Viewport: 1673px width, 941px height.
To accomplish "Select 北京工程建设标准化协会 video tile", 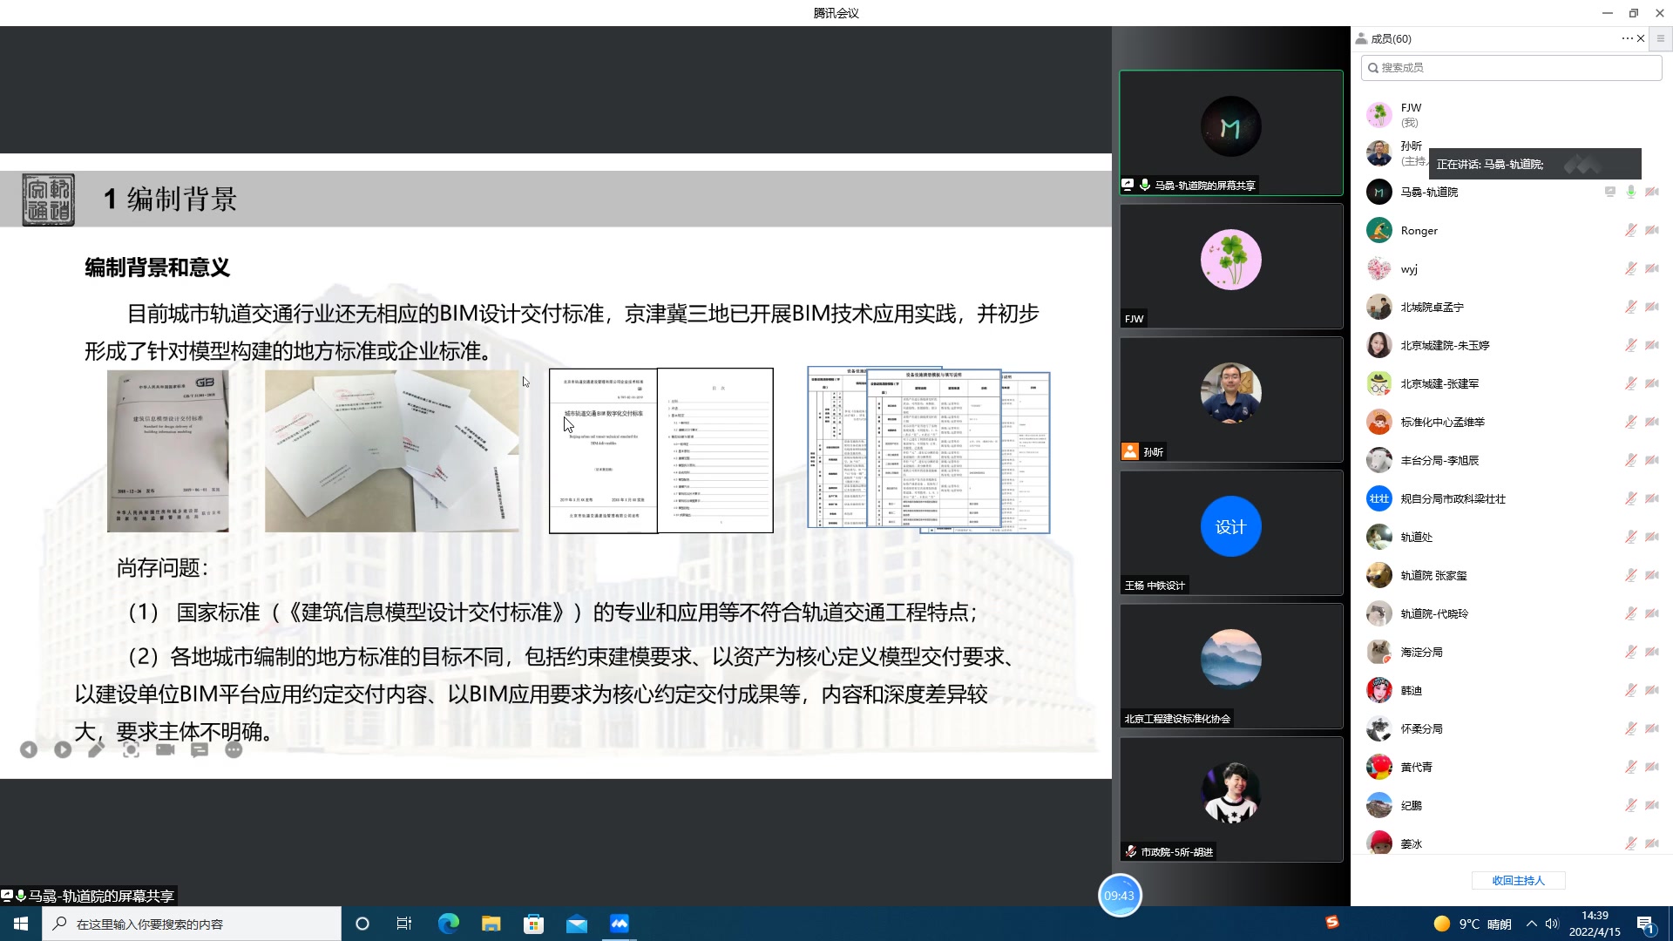I will pos(1231,666).
